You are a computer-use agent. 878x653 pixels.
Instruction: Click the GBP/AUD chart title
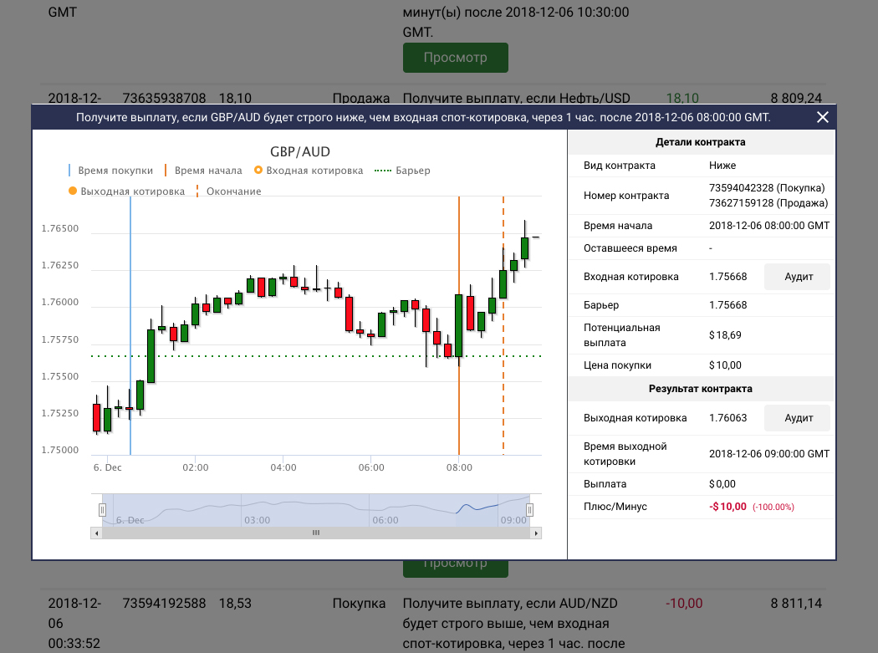coord(300,151)
